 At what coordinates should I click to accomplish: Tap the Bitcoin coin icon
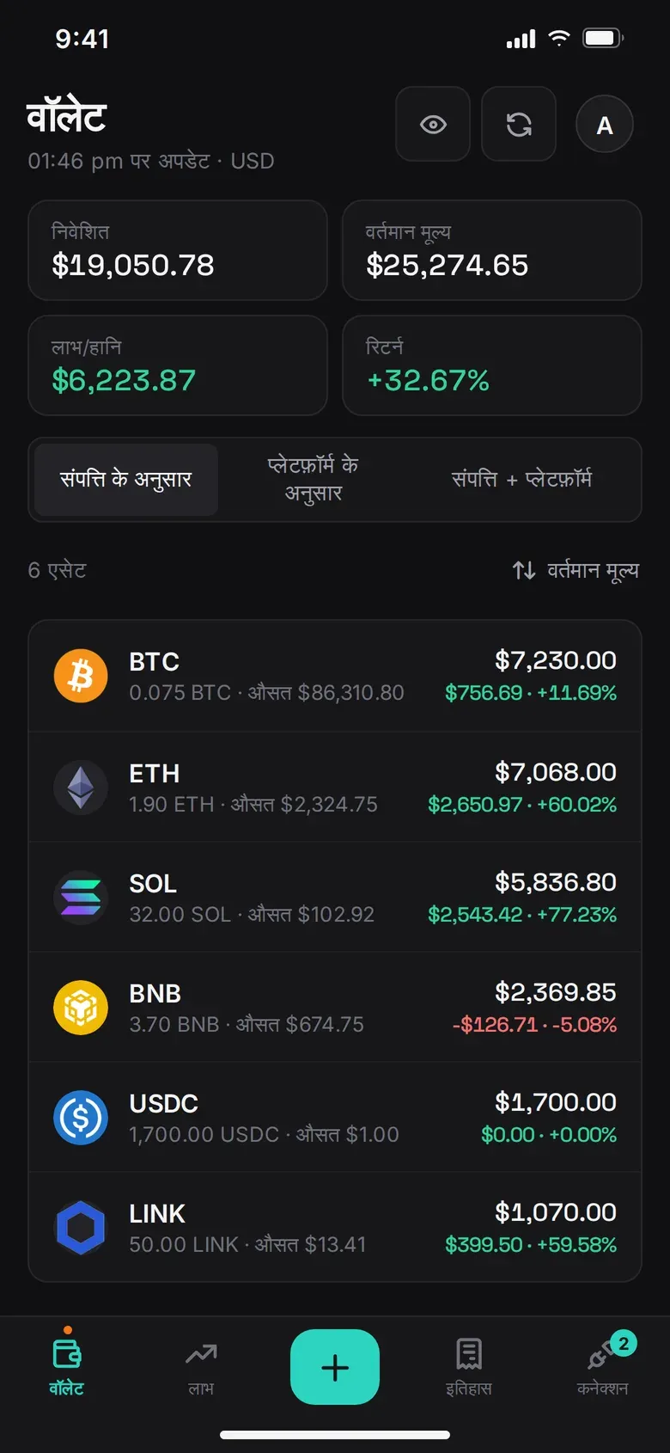click(x=81, y=676)
